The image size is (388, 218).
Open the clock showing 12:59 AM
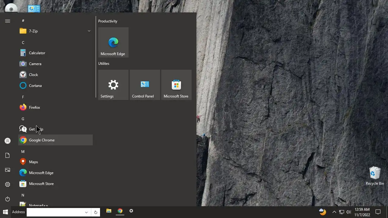pyautogui.click(x=362, y=212)
